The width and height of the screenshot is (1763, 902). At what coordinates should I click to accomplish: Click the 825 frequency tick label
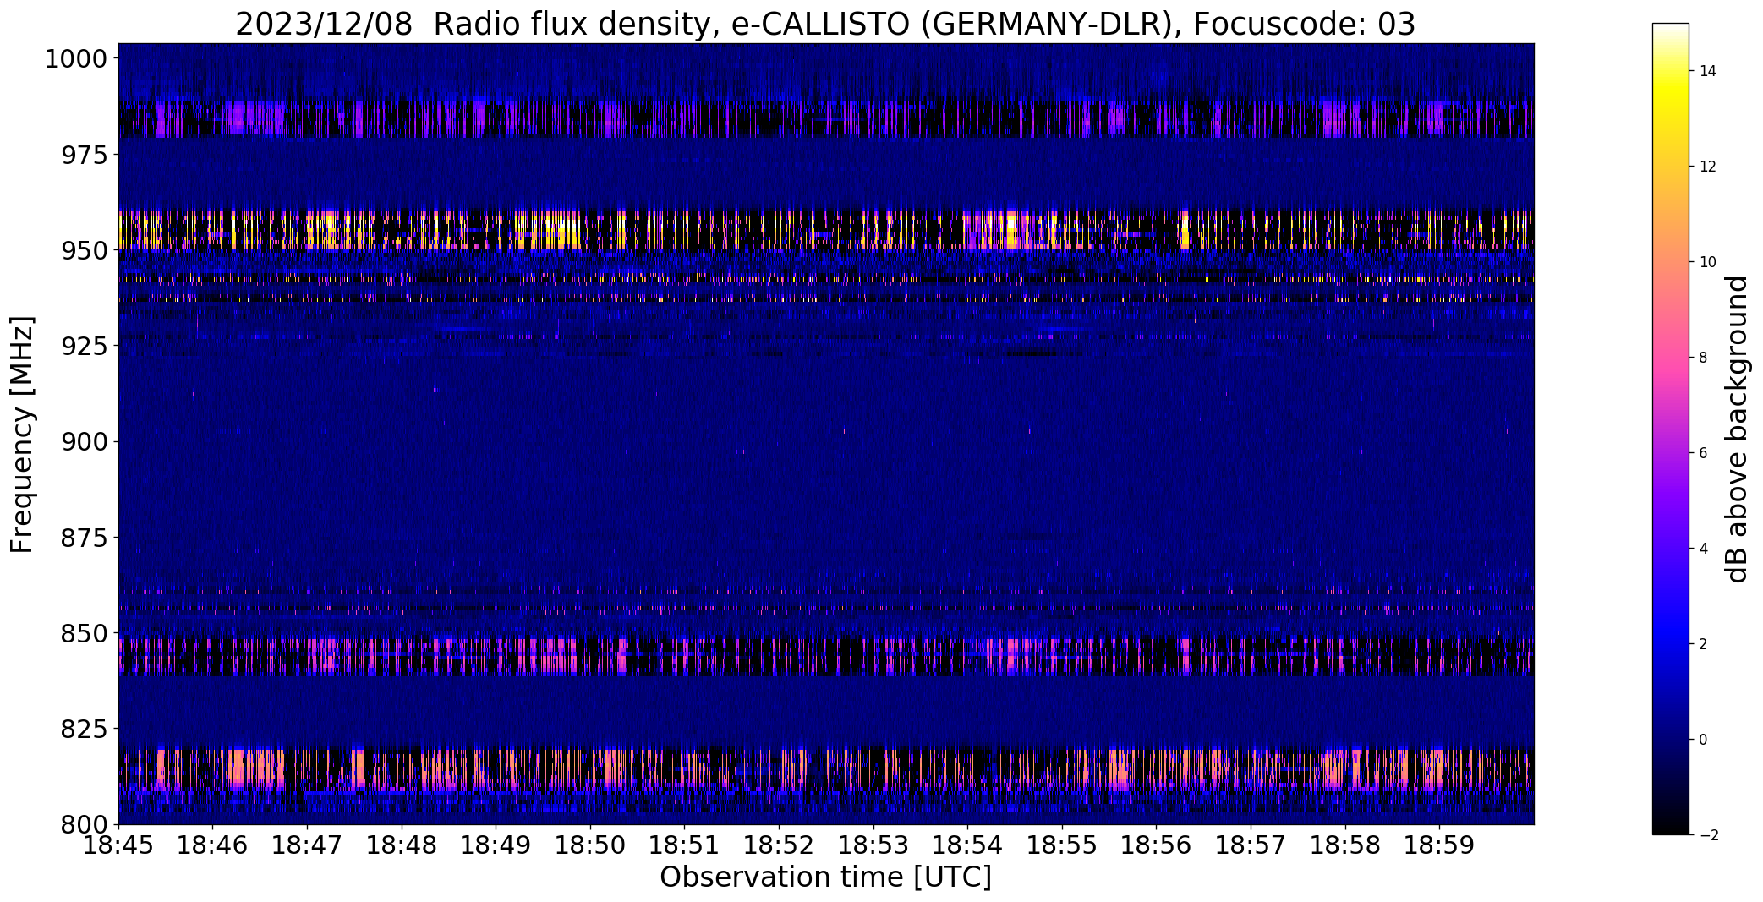click(x=84, y=728)
